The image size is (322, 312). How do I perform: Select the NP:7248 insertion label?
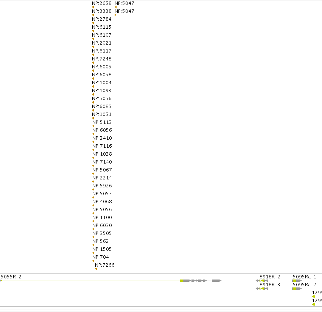pos(102,59)
